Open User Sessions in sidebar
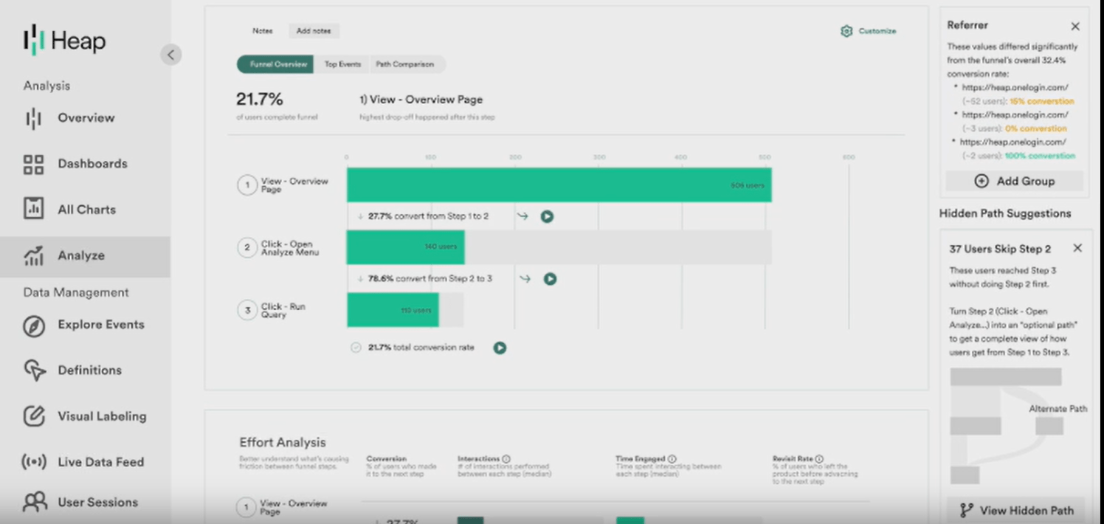1104x524 pixels. tap(97, 503)
